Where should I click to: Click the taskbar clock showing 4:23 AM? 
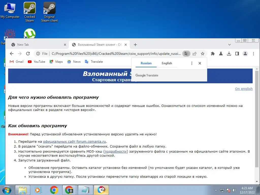(247, 190)
